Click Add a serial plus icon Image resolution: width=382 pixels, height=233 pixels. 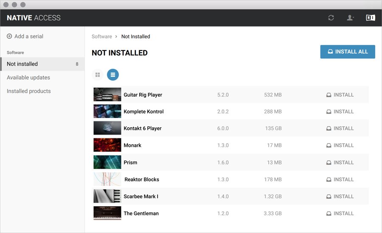point(9,36)
